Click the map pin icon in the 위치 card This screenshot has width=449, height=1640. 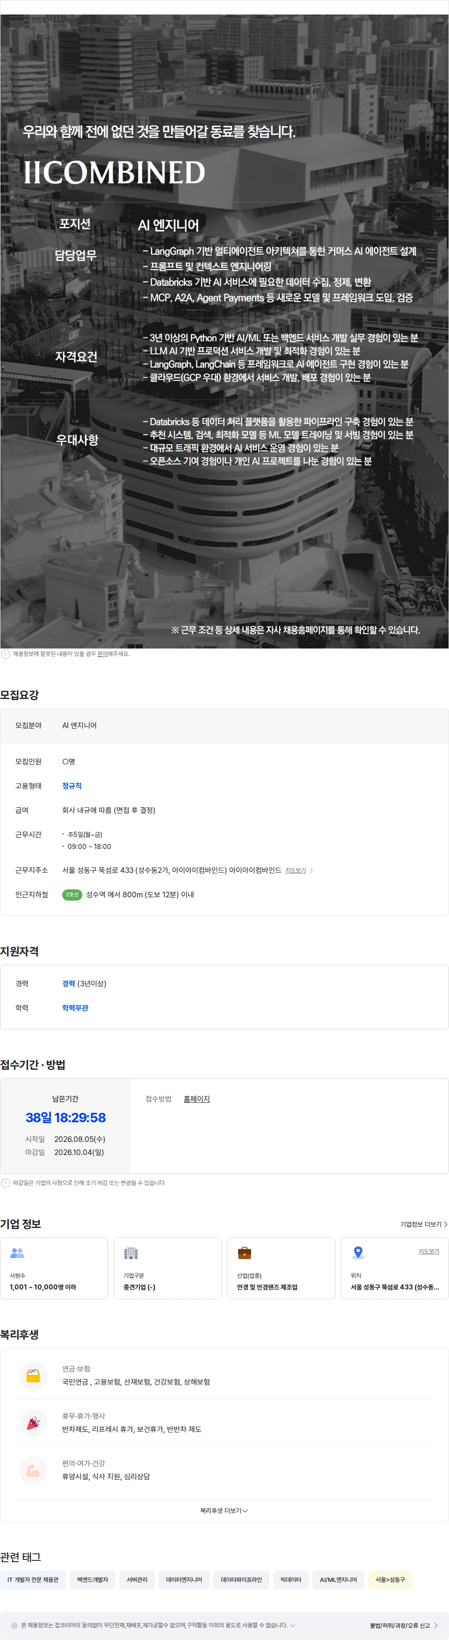point(358,1253)
